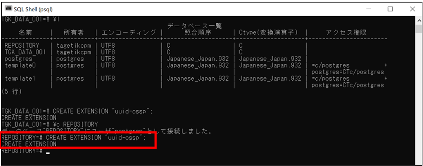The image size is (423, 166).
Task: Click the template0 database row
Action: click(194, 65)
